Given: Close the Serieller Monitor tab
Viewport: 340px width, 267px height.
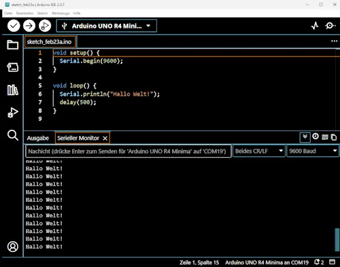Looking at the screenshot, I should 105,138.
